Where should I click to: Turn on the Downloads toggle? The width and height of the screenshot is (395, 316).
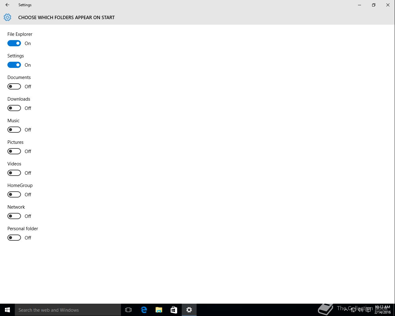tap(14, 108)
